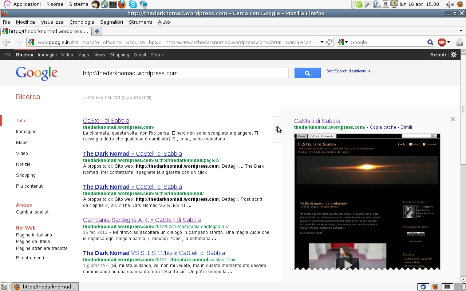Image resolution: width=466 pixels, height=291 pixels.
Task: Reload the page with the refresh icon
Action: click(329, 42)
